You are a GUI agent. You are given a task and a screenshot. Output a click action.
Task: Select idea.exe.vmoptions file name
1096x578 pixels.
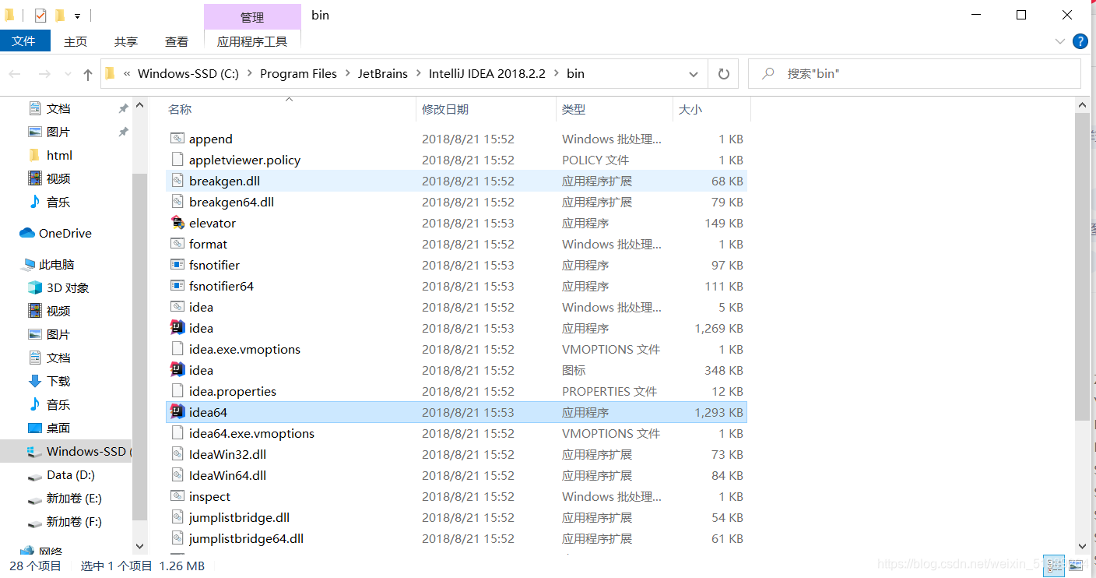(x=244, y=349)
